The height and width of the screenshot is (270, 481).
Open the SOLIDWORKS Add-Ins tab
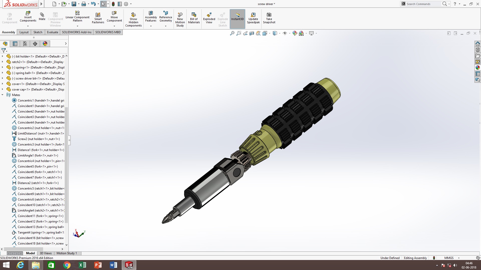[x=77, y=32]
